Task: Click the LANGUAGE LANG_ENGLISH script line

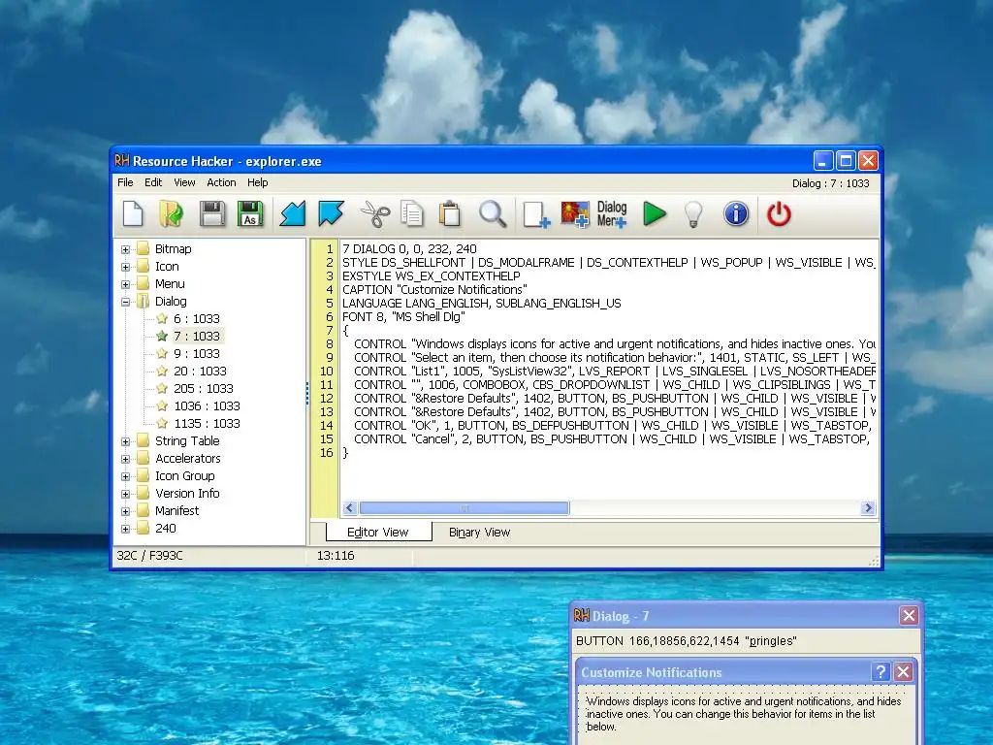Action: [x=481, y=304]
